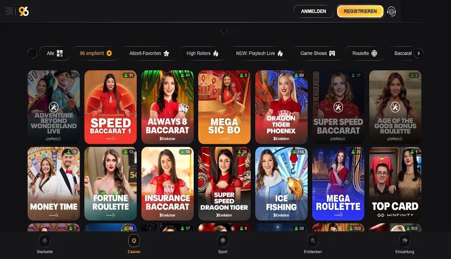The width and height of the screenshot is (451, 259).
Task: Select the Alle category chip
Action: pos(55,53)
